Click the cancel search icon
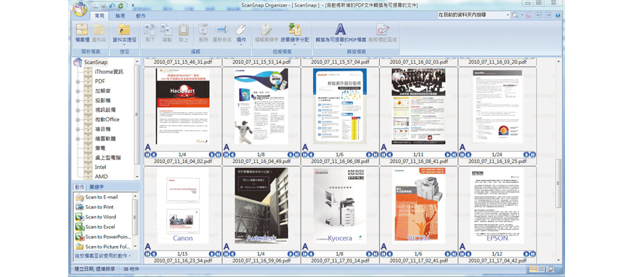The image size is (633, 277). coord(528,15)
